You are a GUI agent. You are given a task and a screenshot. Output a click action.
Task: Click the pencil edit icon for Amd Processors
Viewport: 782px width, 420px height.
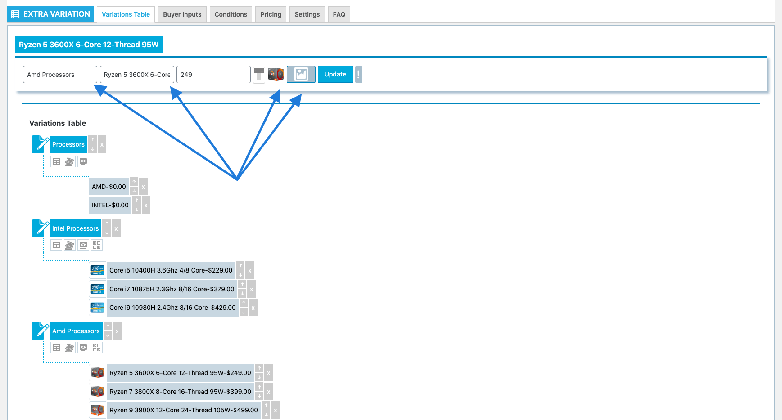(x=41, y=331)
